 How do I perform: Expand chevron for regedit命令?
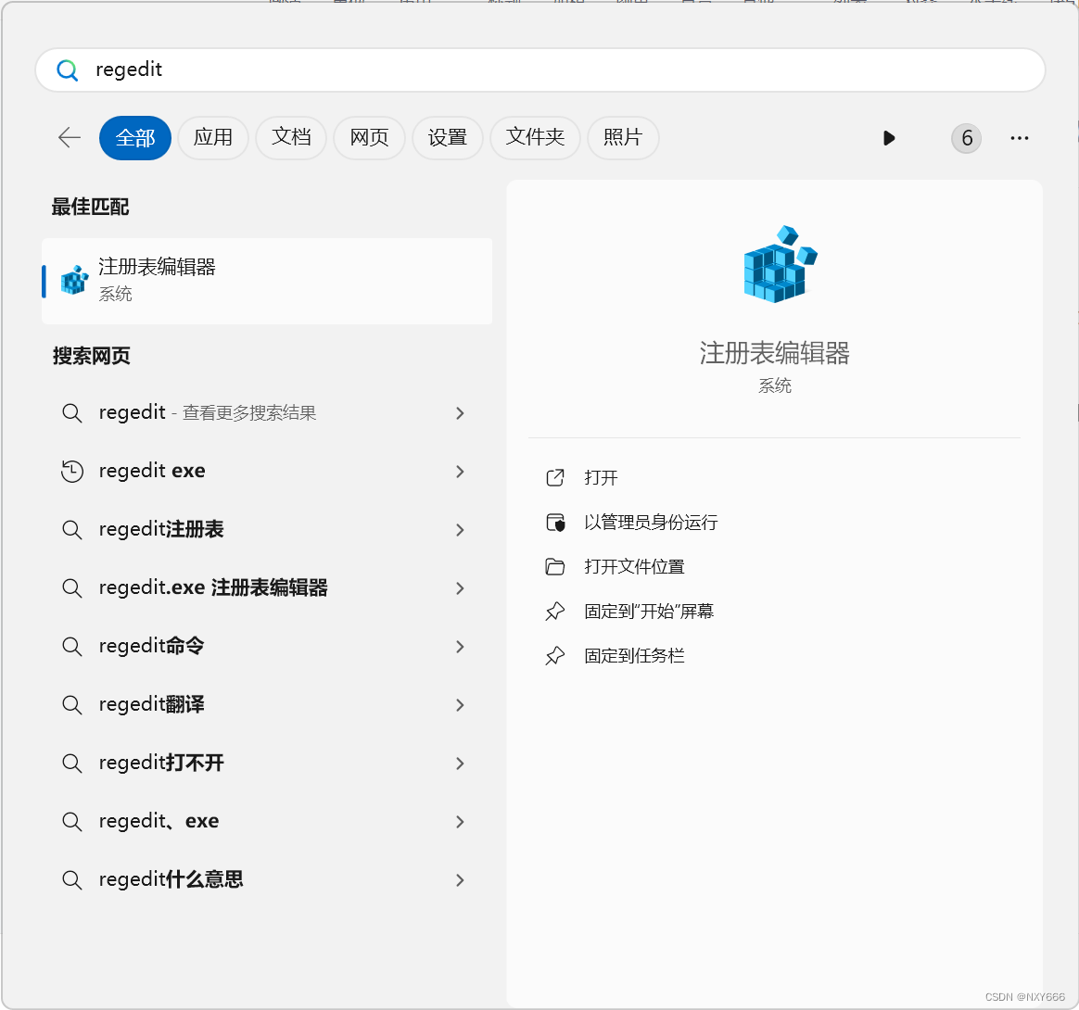[460, 647]
